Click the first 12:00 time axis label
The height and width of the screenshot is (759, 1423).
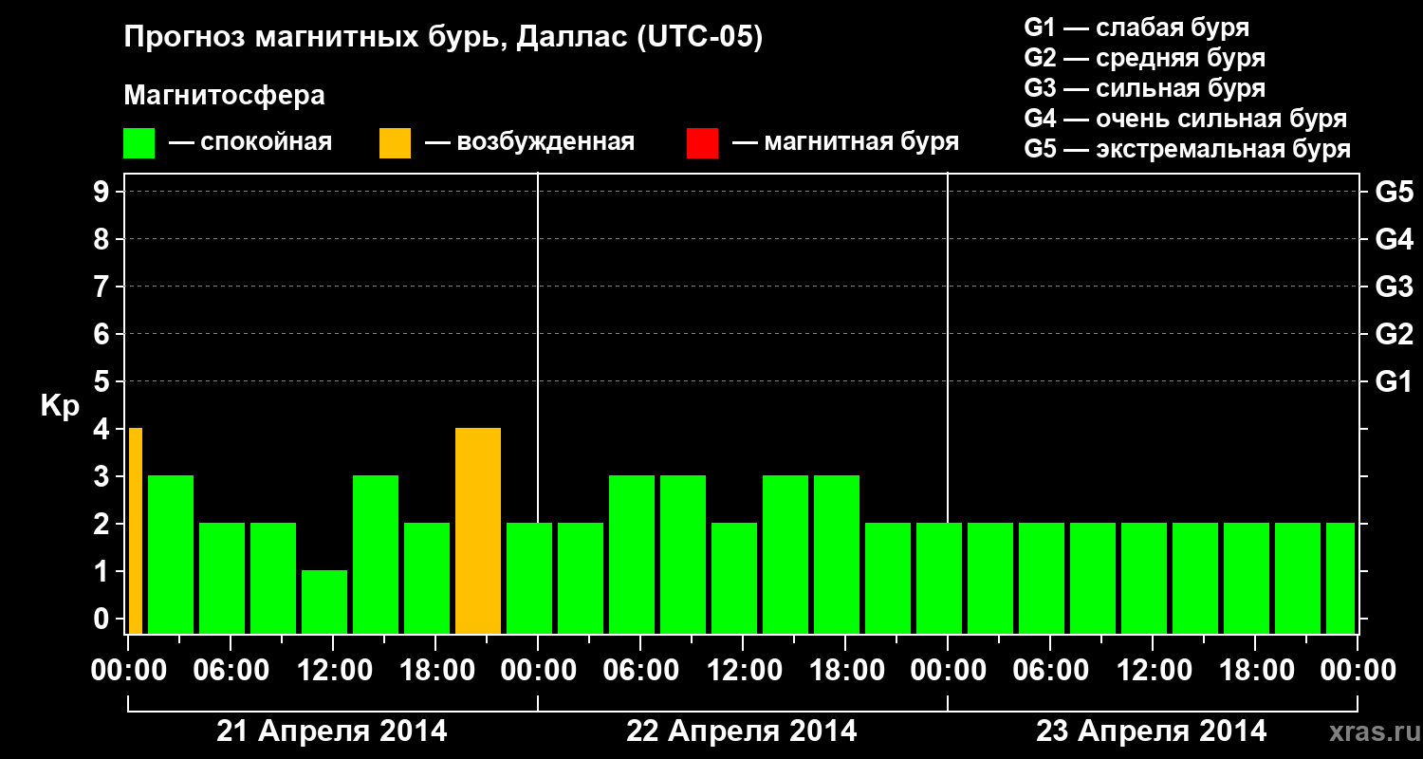click(332, 671)
